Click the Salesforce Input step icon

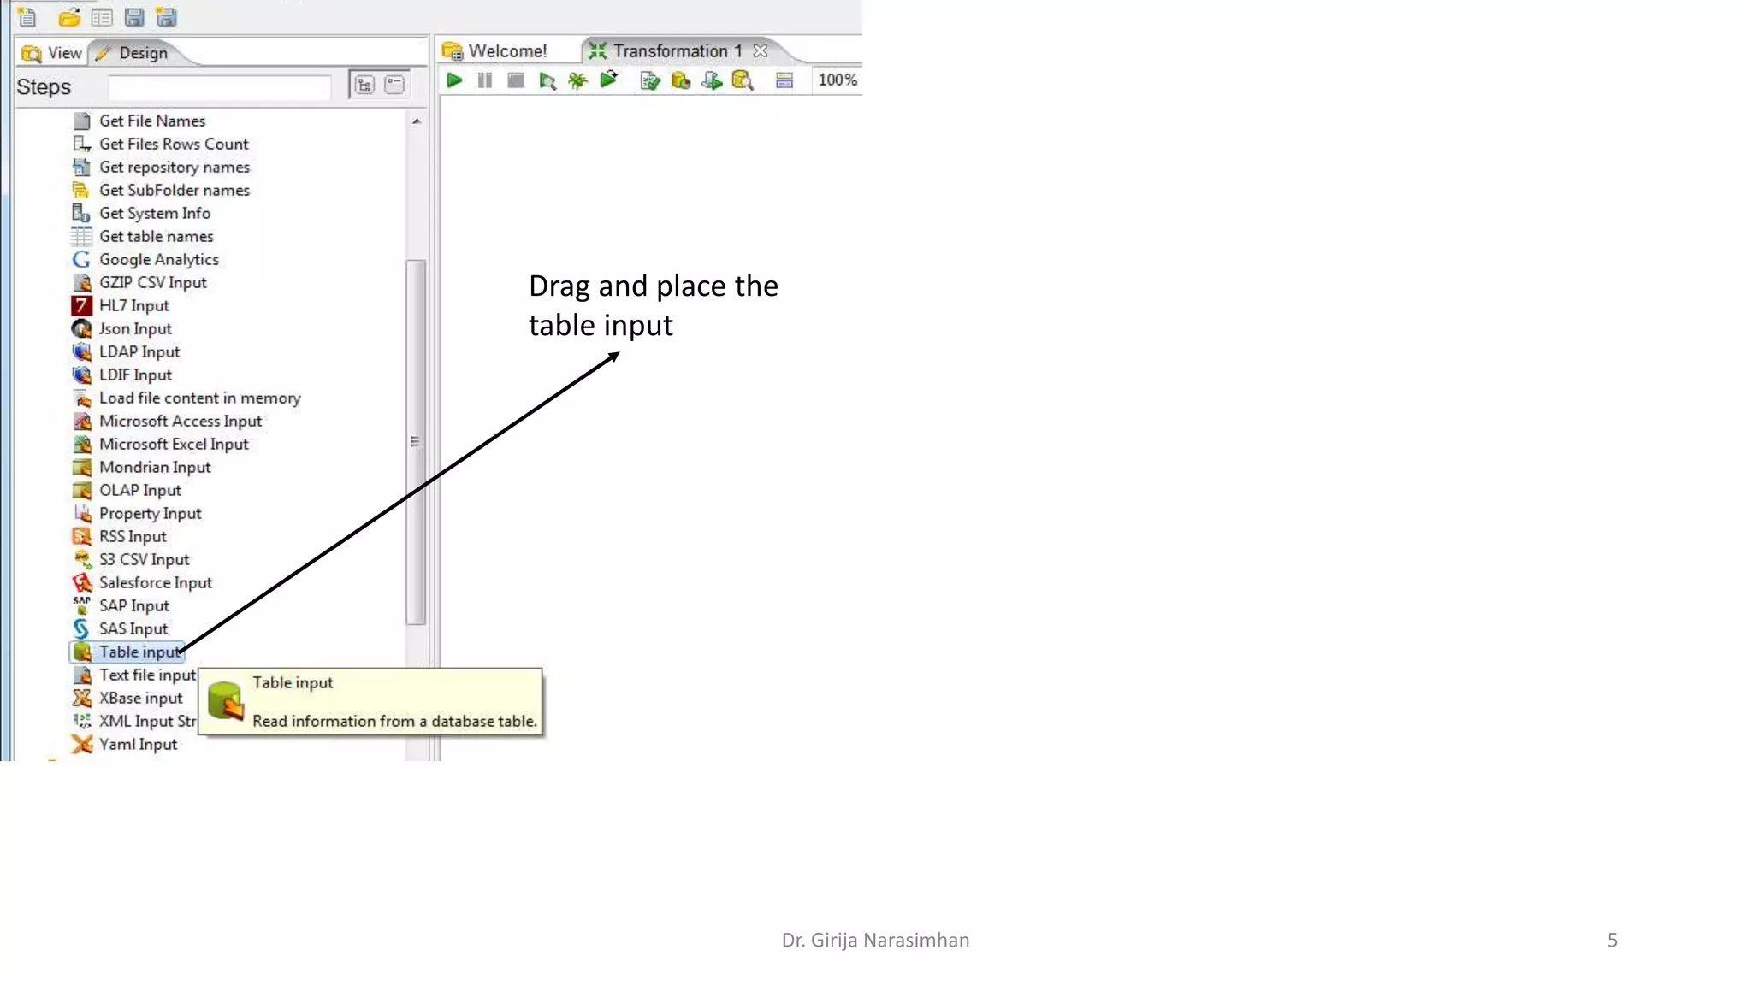81,582
